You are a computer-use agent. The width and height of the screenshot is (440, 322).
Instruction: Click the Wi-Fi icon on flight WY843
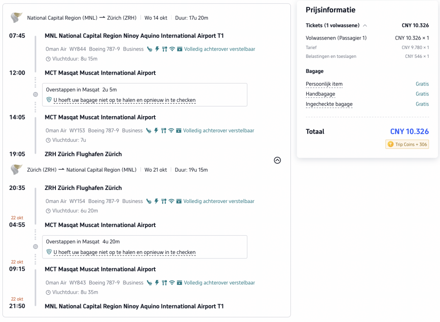tap(172, 283)
